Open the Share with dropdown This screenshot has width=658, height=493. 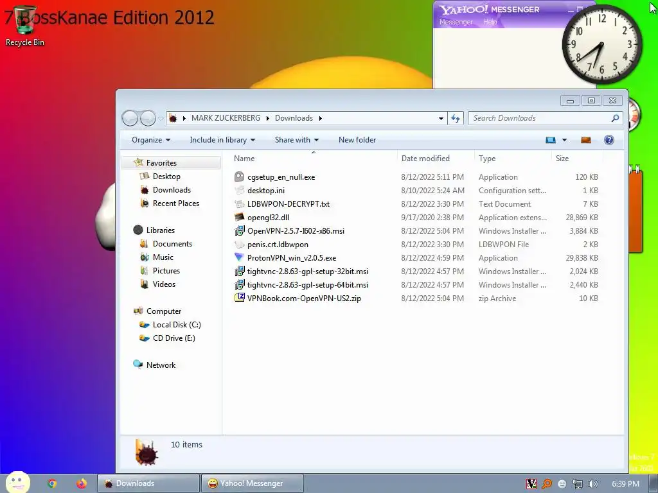point(297,140)
